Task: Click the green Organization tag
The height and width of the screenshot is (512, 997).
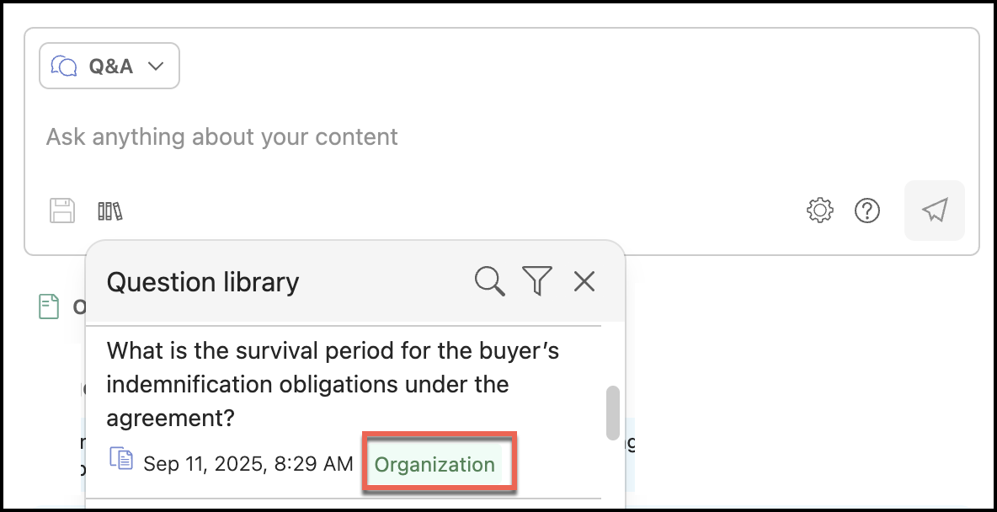Action: (435, 465)
